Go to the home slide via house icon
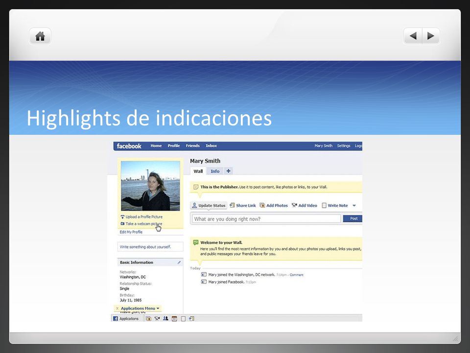 [x=40, y=36]
